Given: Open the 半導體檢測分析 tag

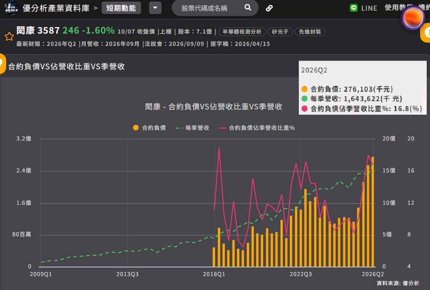Looking at the screenshot, I should click(242, 32).
